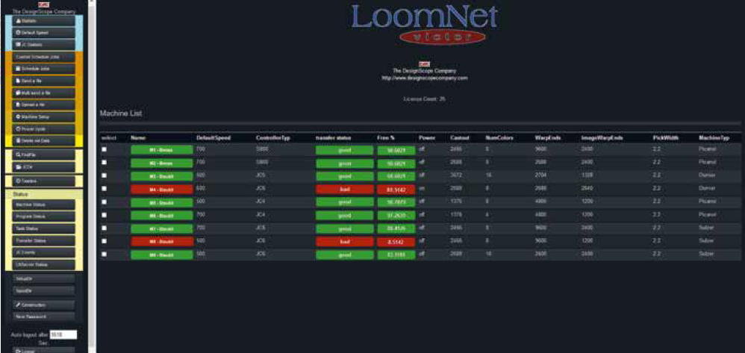
Task: Click the LoomNet victor logo
Action: tap(425, 24)
